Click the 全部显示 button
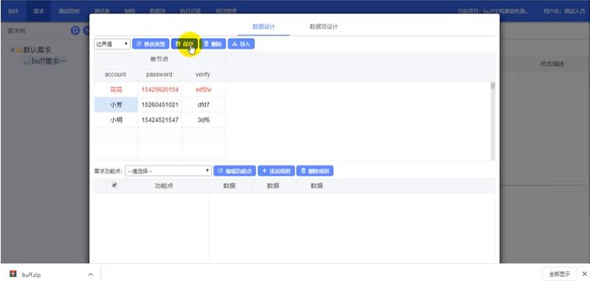Screen dimensions: 590x281 559,274
